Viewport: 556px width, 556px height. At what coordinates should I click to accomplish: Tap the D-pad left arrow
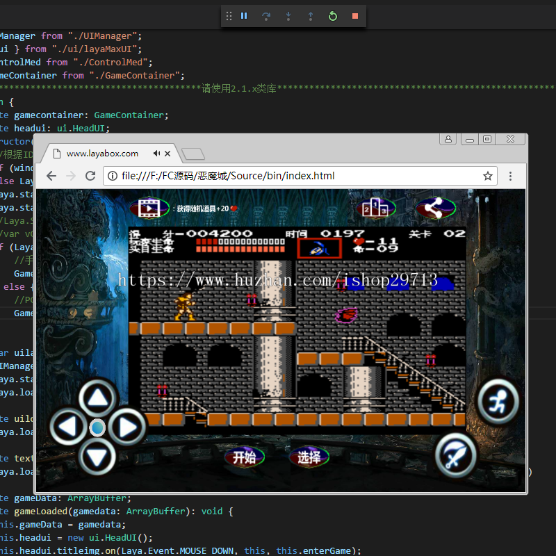coord(67,427)
